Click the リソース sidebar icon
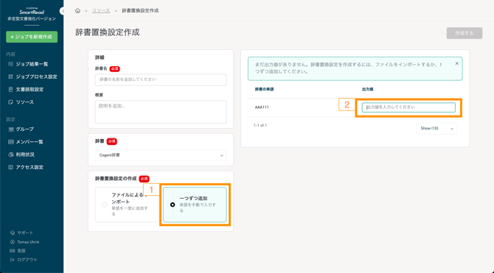The width and height of the screenshot is (494, 273). (x=11, y=102)
